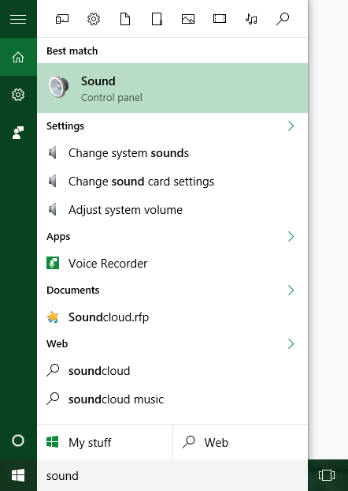Filter results by videos icon

220,19
